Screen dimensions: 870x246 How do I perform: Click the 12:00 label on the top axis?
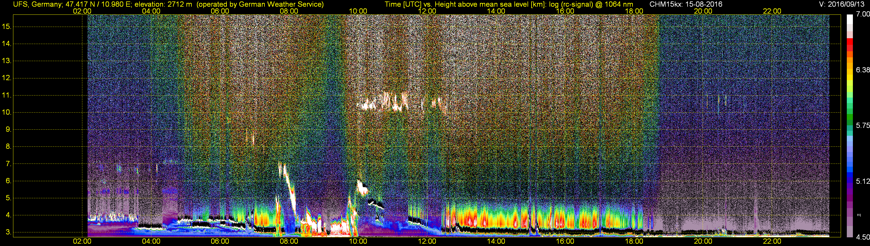click(427, 11)
